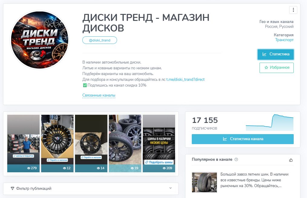This screenshot has height=198, width=307.
Task: Expand the Фильтр публикаций chevron
Action: (171, 188)
